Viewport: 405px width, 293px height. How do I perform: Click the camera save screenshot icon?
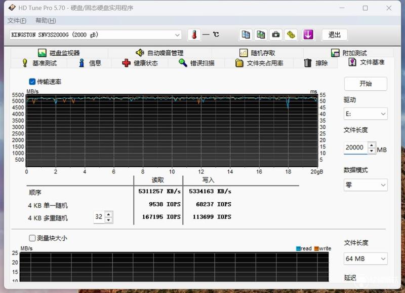(276, 34)
